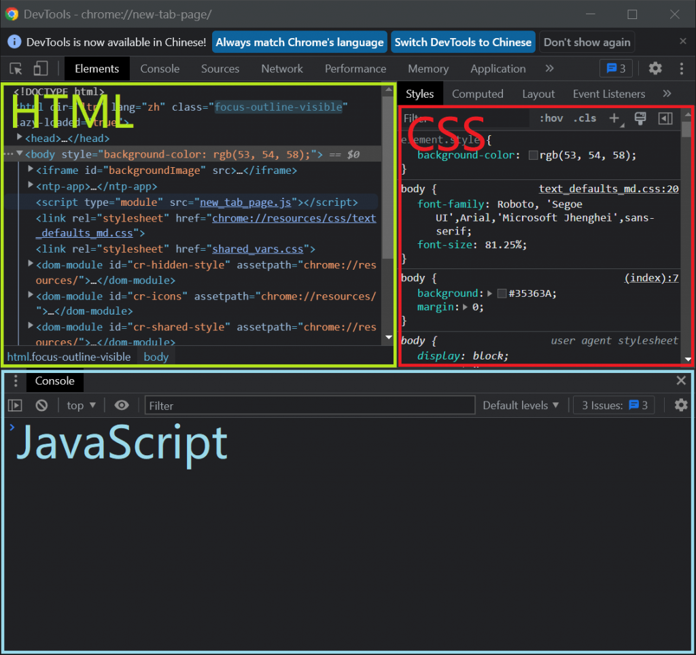This screenshot has height=655, width=696.
Task: Open the Computed styles tab
Action: click(477, 94)
